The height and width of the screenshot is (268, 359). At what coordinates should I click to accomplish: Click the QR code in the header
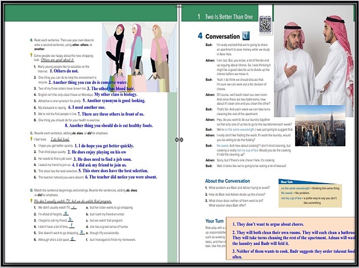click(x=265, y=25)
